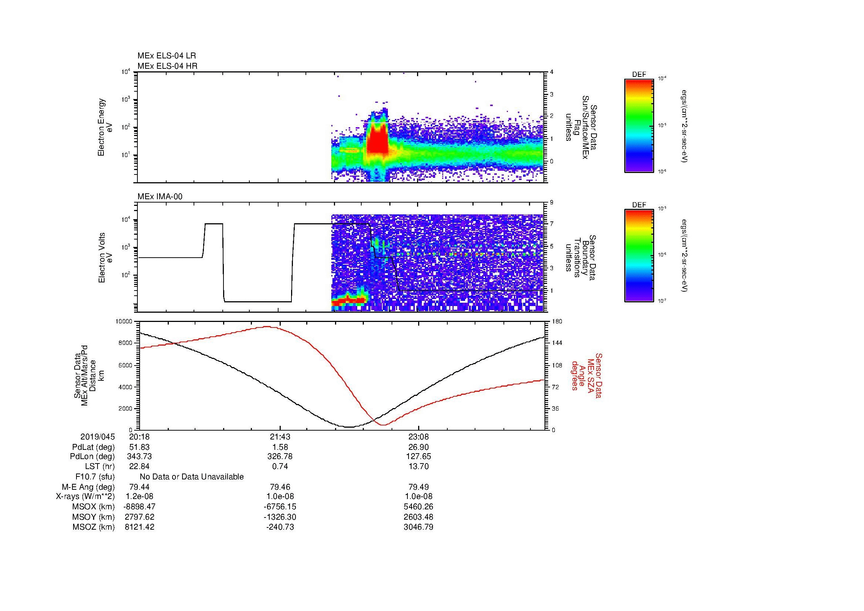864x611 pixels.
Task: Click the date label '2019/045'
Action: click(98, 437)
